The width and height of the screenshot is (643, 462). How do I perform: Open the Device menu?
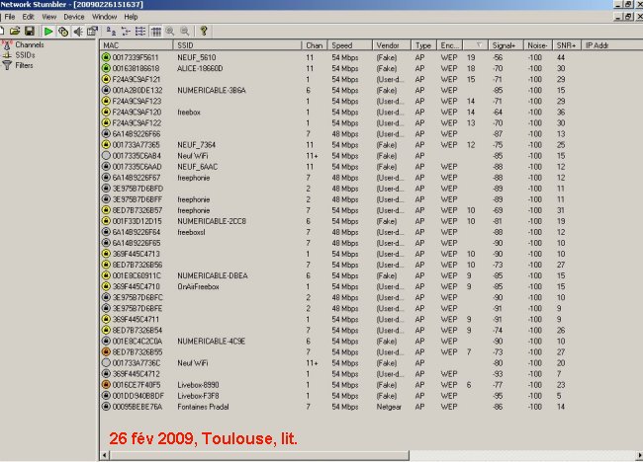[x=74, y=17]
